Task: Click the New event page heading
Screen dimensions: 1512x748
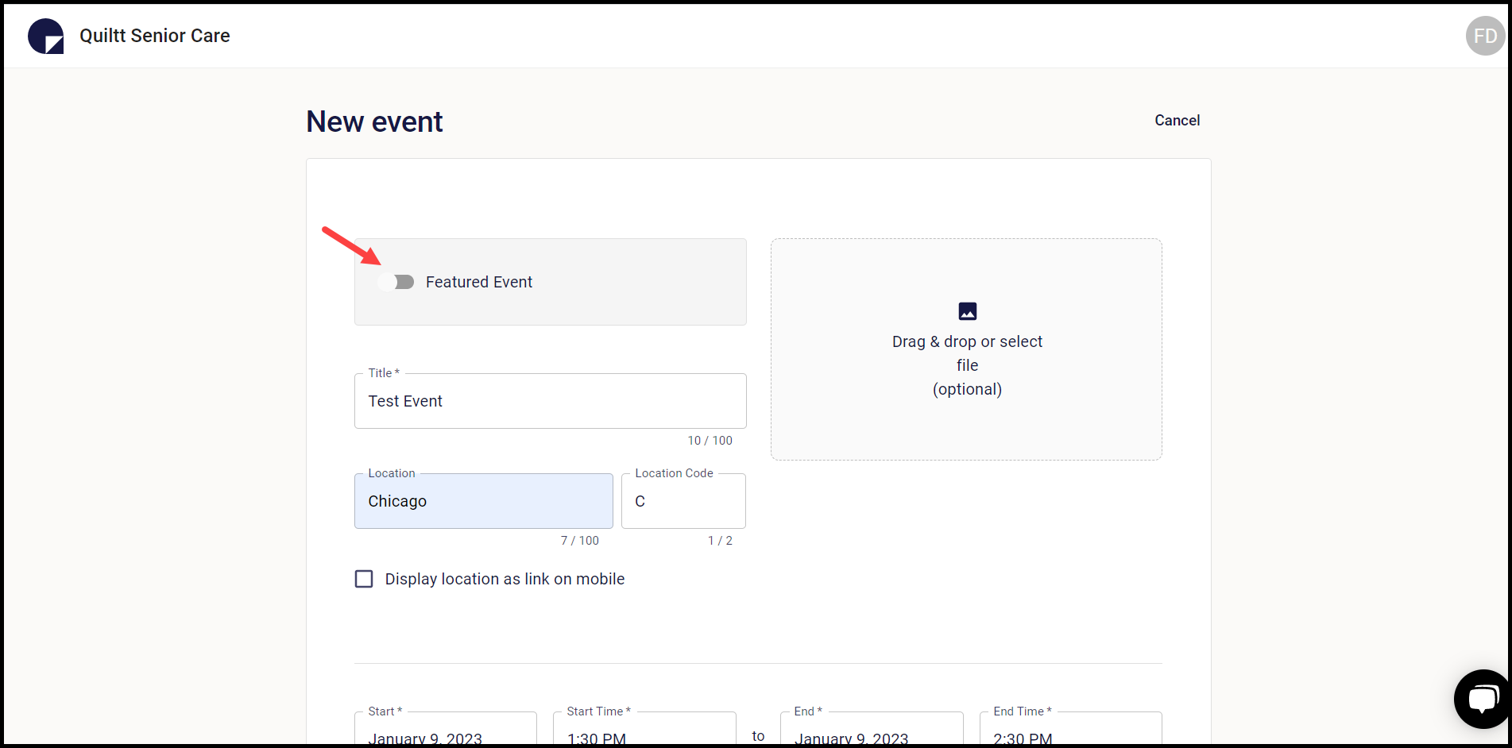Action: [x=373, y=121]
